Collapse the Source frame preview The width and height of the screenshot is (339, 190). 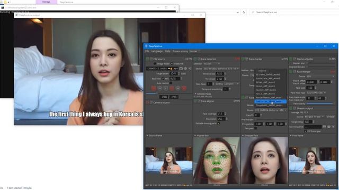[x=147, y=136]
